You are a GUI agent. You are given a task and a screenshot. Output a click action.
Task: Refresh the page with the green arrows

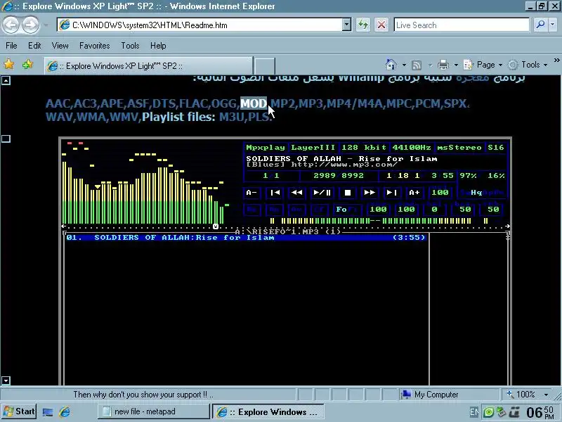(362, 25)
